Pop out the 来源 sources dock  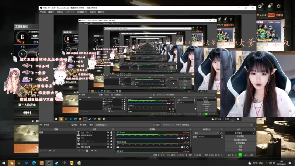click(113, 129)
